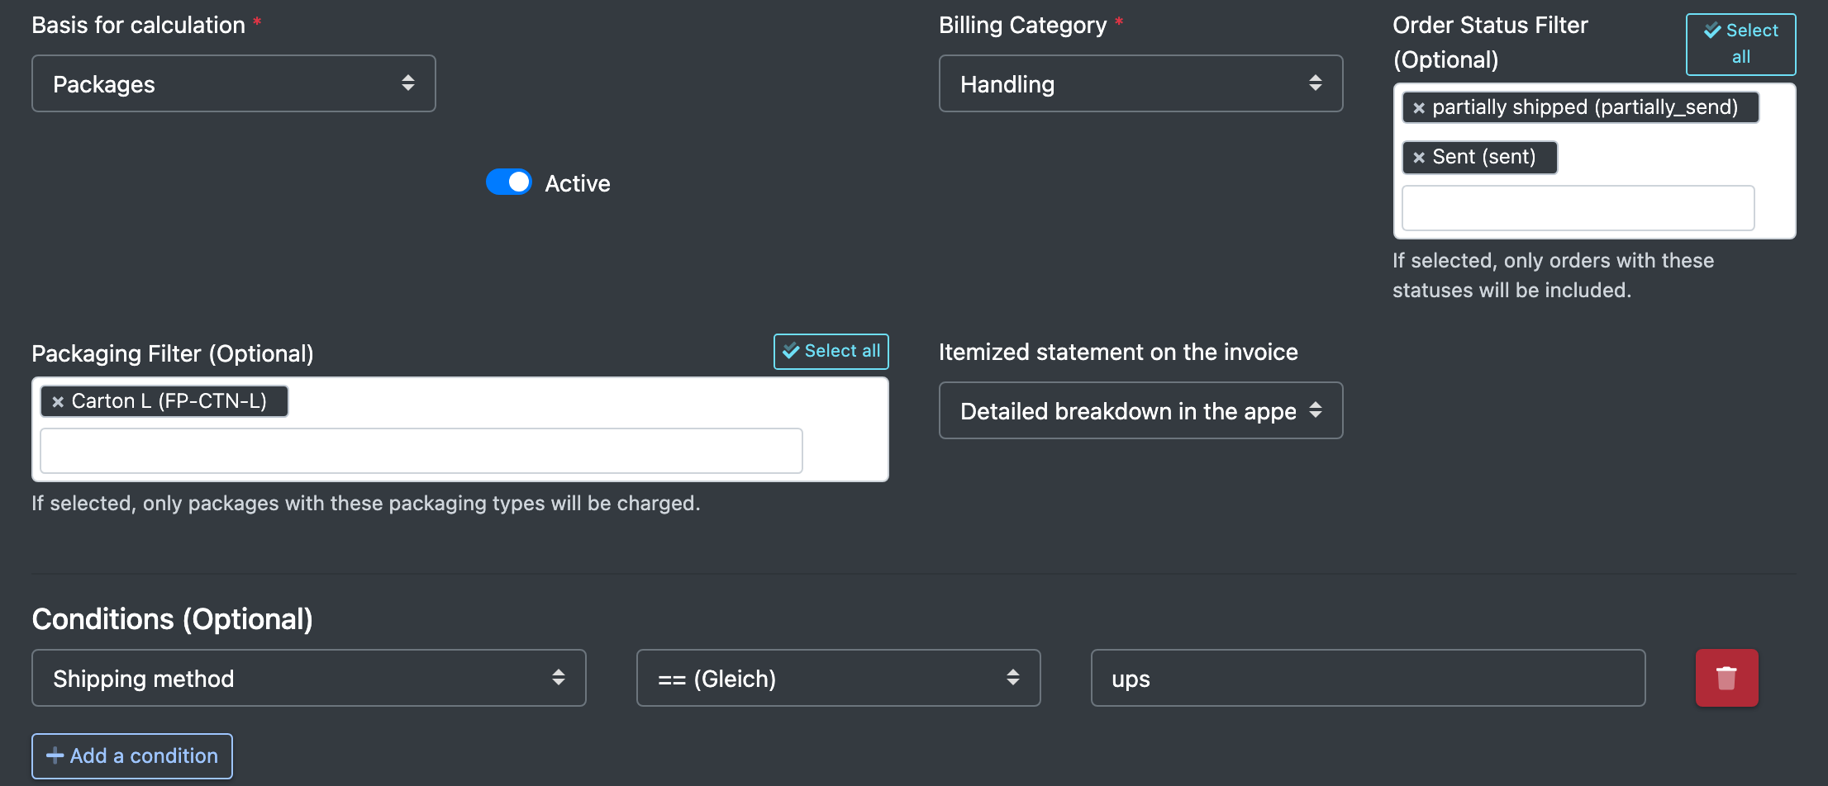
Task: Open the Shipping method condition dropdown
Action: point(309,678)
